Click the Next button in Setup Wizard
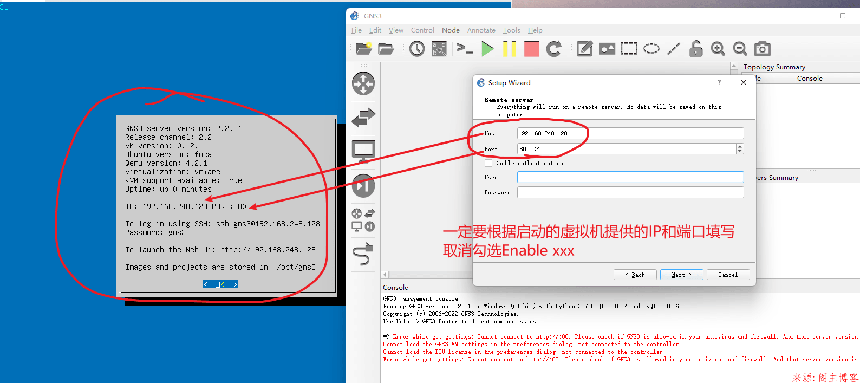 681,275
